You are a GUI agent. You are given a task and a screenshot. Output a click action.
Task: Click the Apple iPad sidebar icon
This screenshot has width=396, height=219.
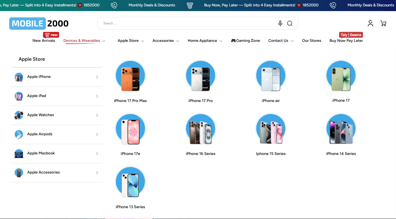point(19,96)
